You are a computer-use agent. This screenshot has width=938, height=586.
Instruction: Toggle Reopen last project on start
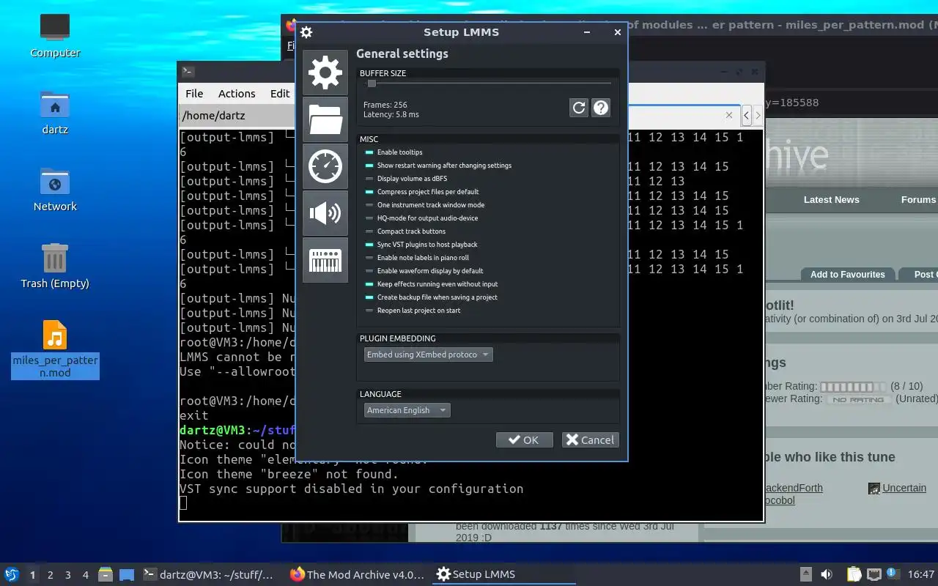(413, 311)
